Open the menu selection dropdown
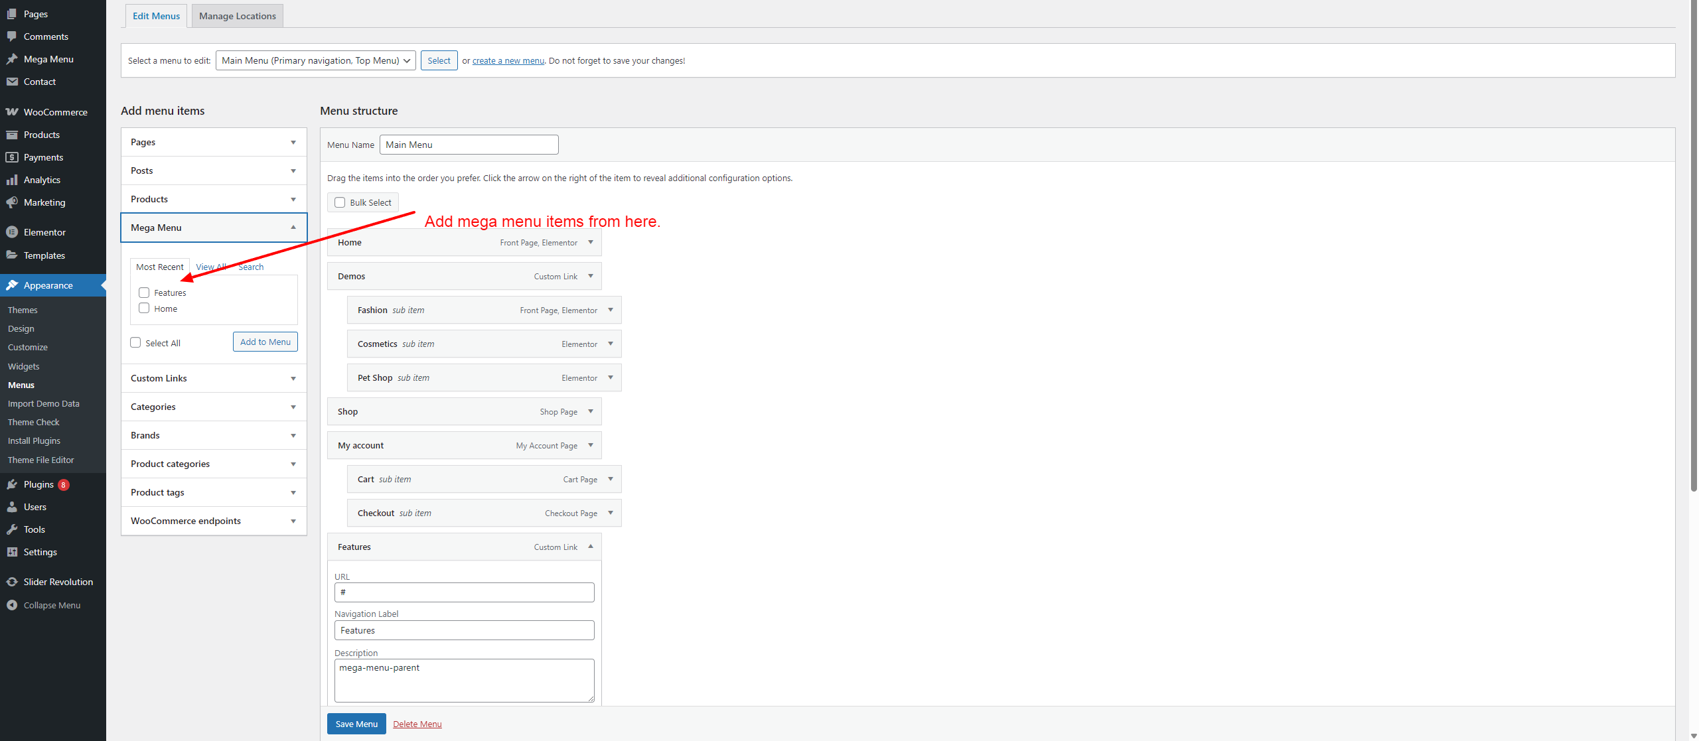 pyautogui.click(x=316, y=60)
